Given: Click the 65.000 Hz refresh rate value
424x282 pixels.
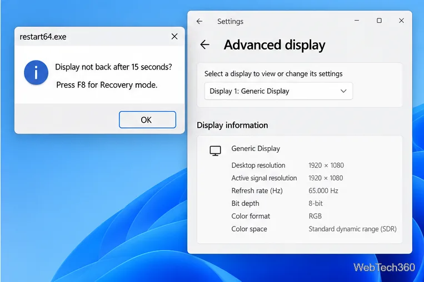Looking at the screenshot, I should (323, 191).
